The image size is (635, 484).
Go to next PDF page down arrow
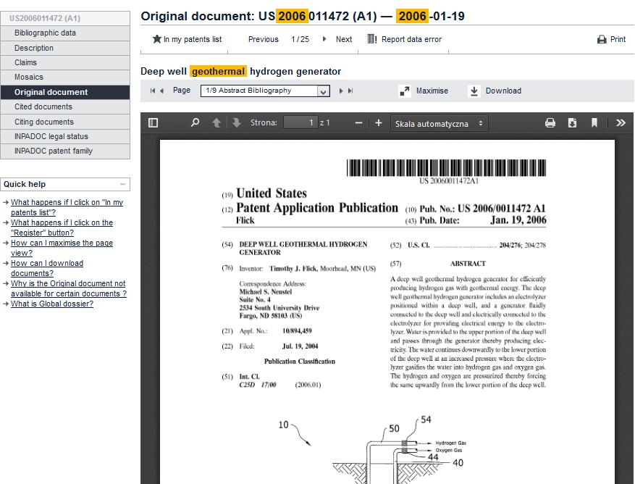click(237, 122)
